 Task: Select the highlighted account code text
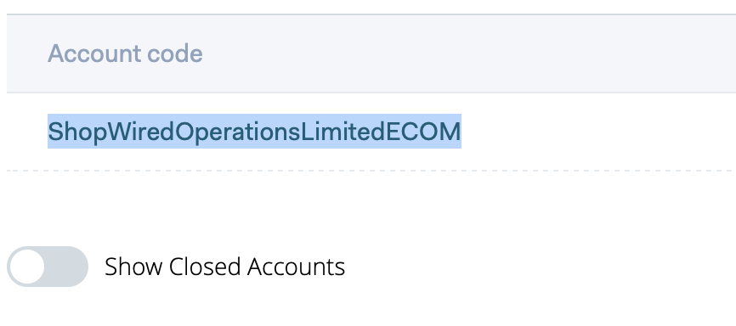point(254,132)
